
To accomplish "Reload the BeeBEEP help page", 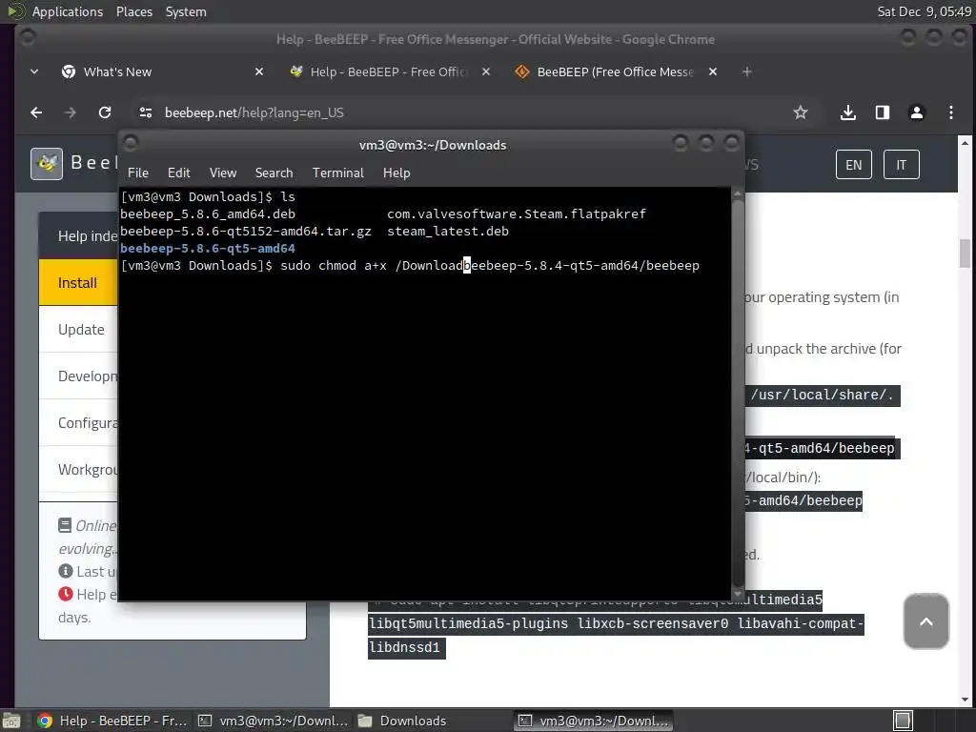I will (105, 112).
